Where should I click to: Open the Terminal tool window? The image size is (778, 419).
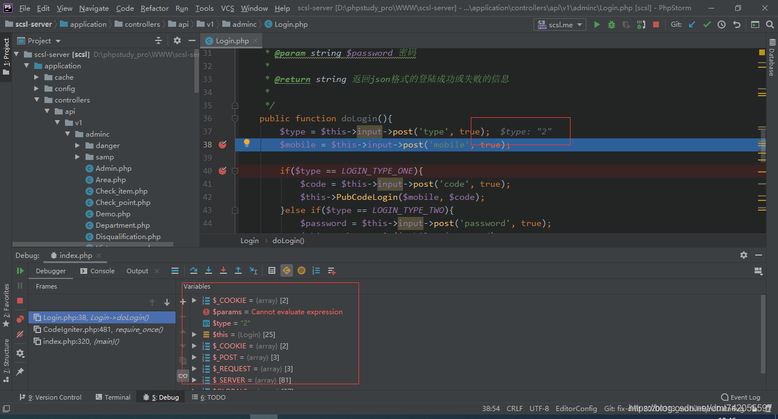[113, 397]
